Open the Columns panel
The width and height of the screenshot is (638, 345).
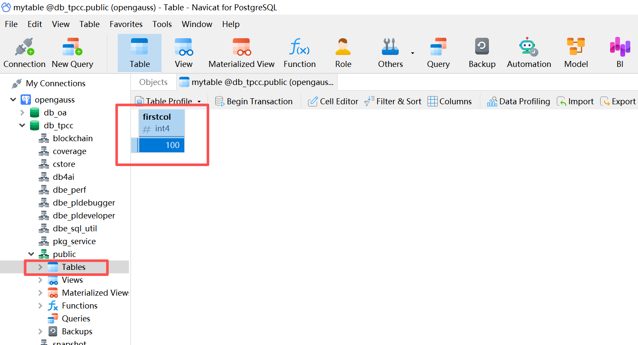click(449, 101)
